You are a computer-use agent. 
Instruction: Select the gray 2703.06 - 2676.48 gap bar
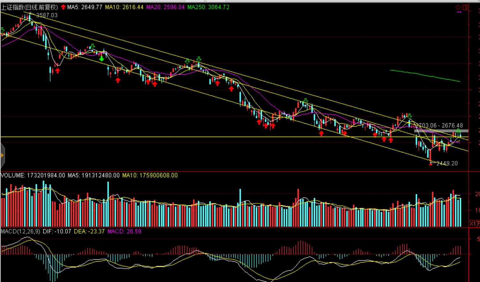point(441,131)
